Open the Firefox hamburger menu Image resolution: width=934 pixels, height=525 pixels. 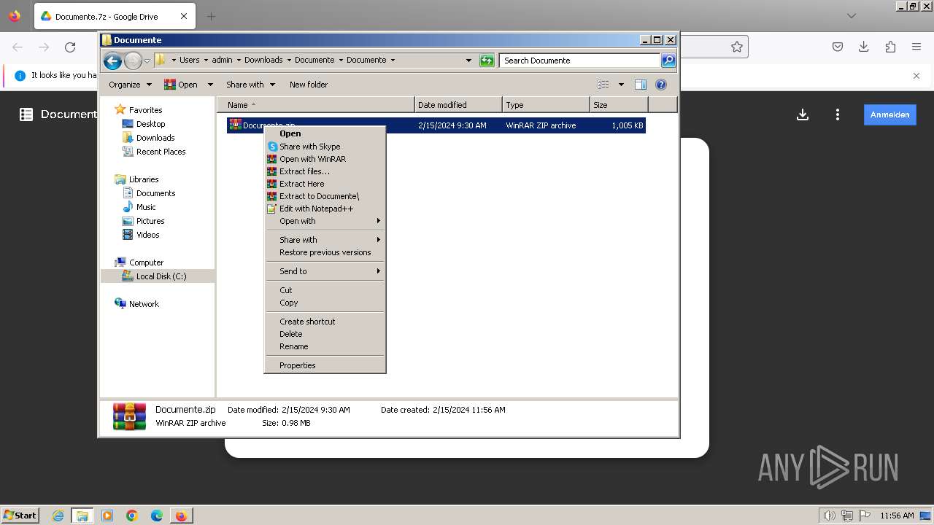[916, 47]
